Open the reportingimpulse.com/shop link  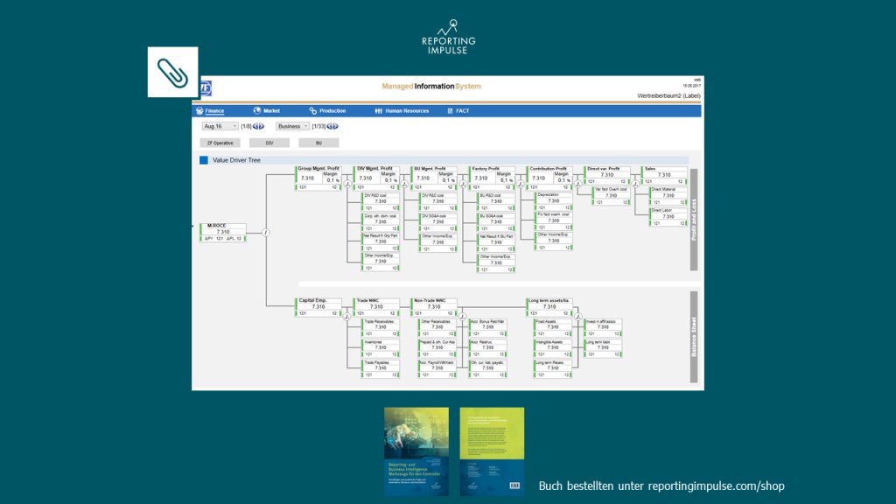[716, 486]
